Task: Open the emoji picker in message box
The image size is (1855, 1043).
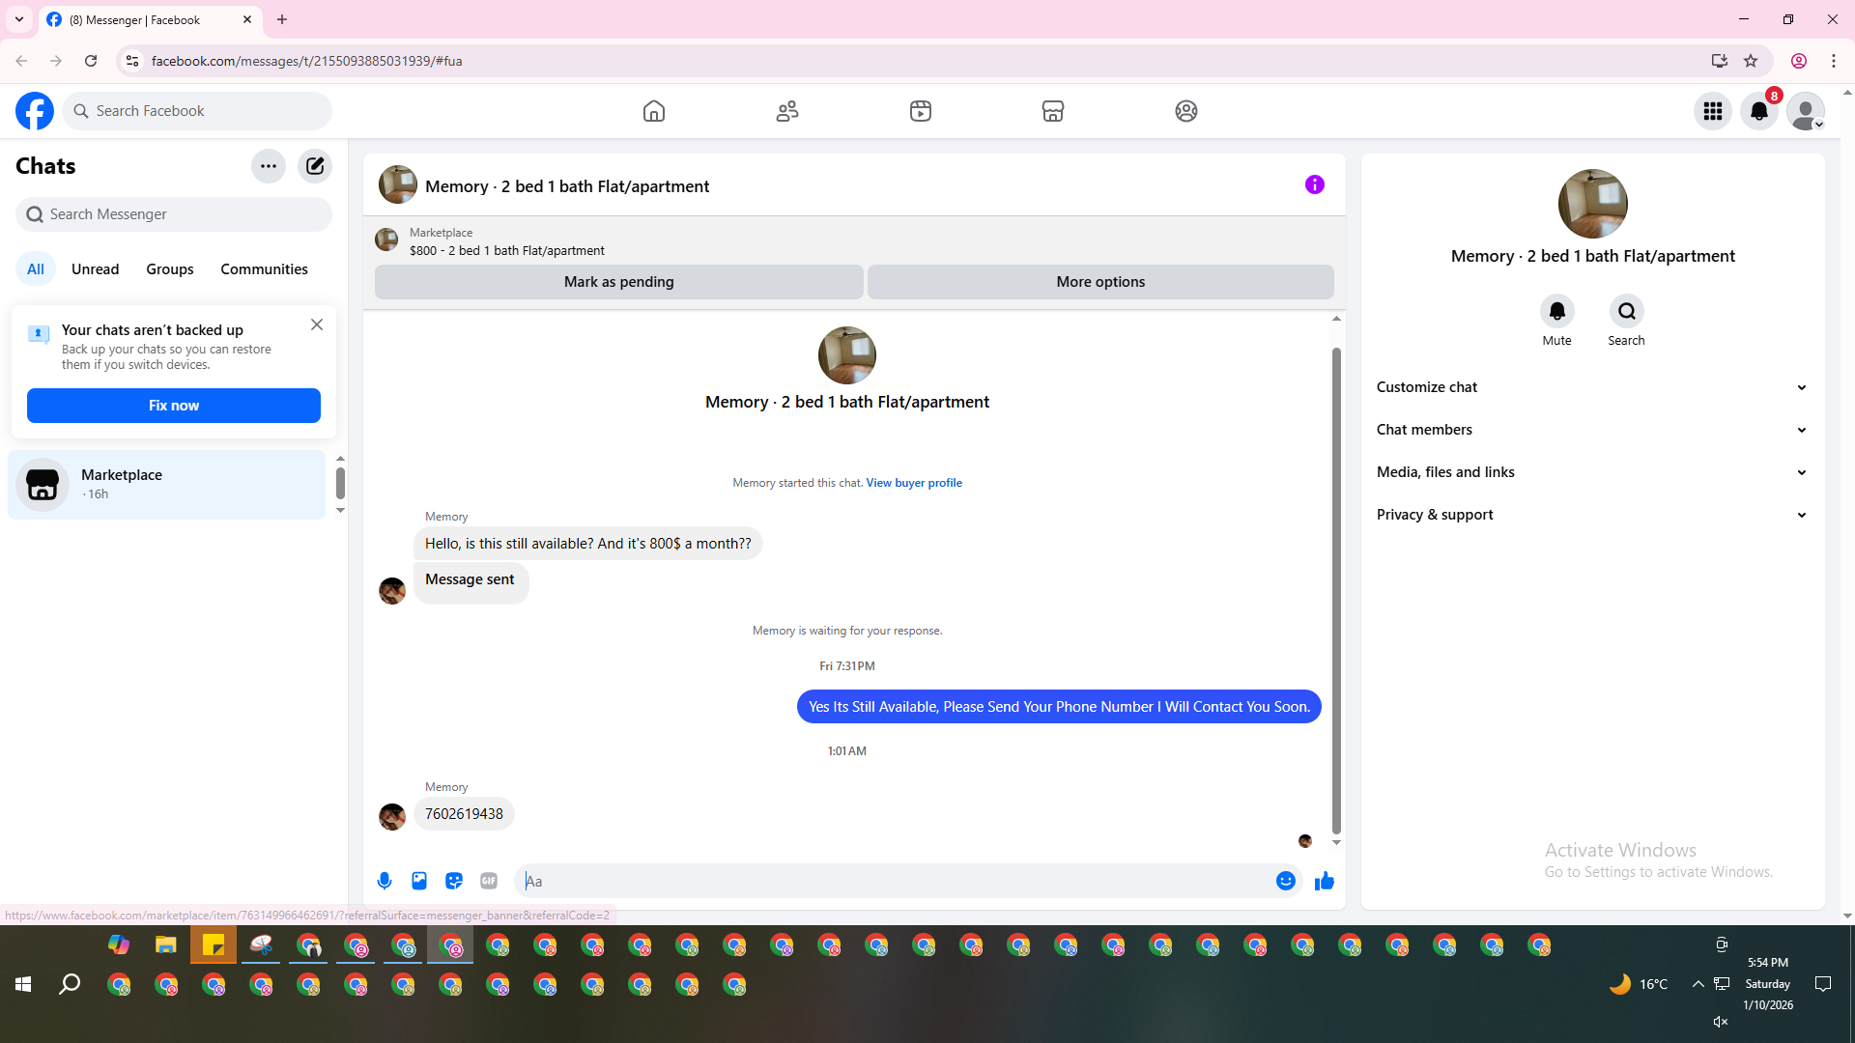Action: click(1285, 881)
